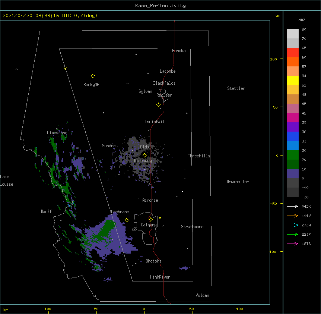Click the Stettler town label
The height and width of the screenshot is (314, 321).
236,88
